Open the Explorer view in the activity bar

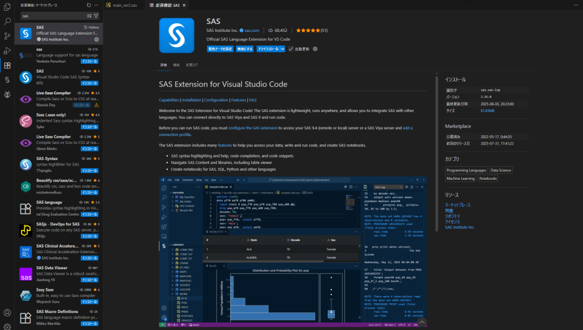(7, 7)
